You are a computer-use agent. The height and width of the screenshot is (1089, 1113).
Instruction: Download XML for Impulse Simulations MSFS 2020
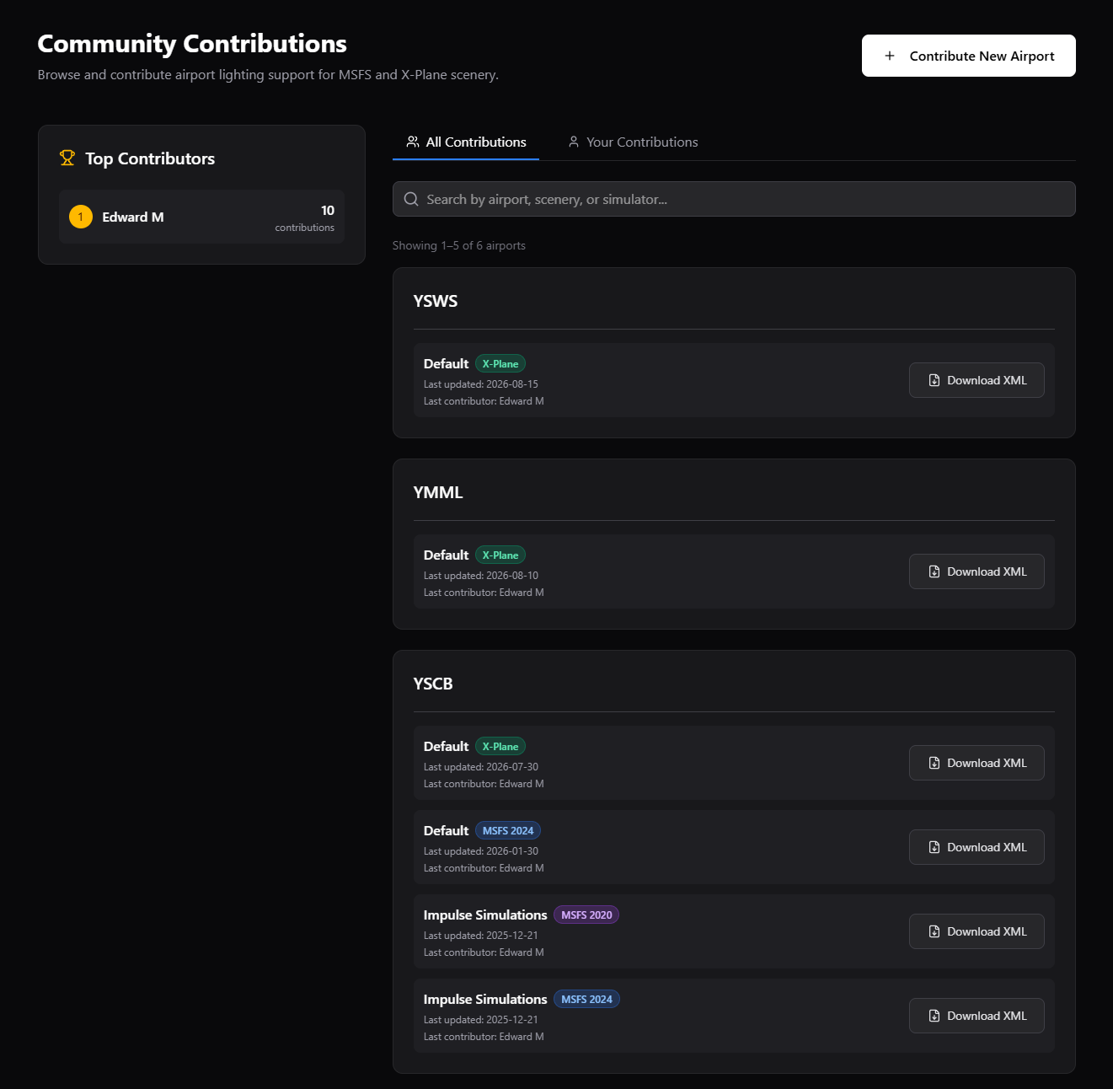(977, 931)
